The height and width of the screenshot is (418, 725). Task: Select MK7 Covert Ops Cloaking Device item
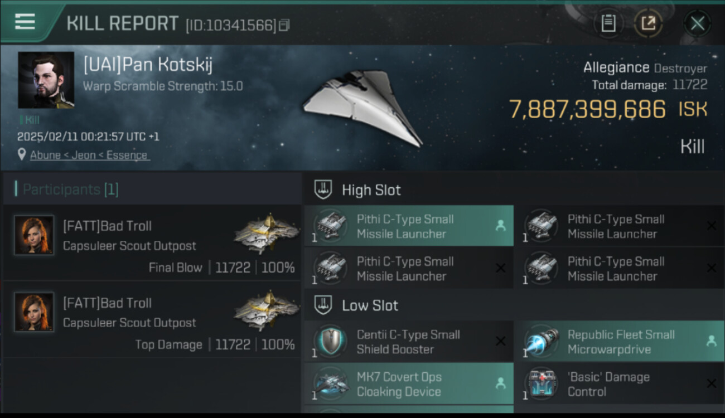409,384
